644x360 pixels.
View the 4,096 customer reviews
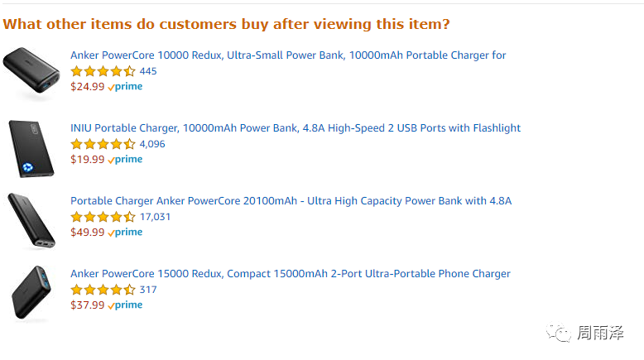(152, 144)
